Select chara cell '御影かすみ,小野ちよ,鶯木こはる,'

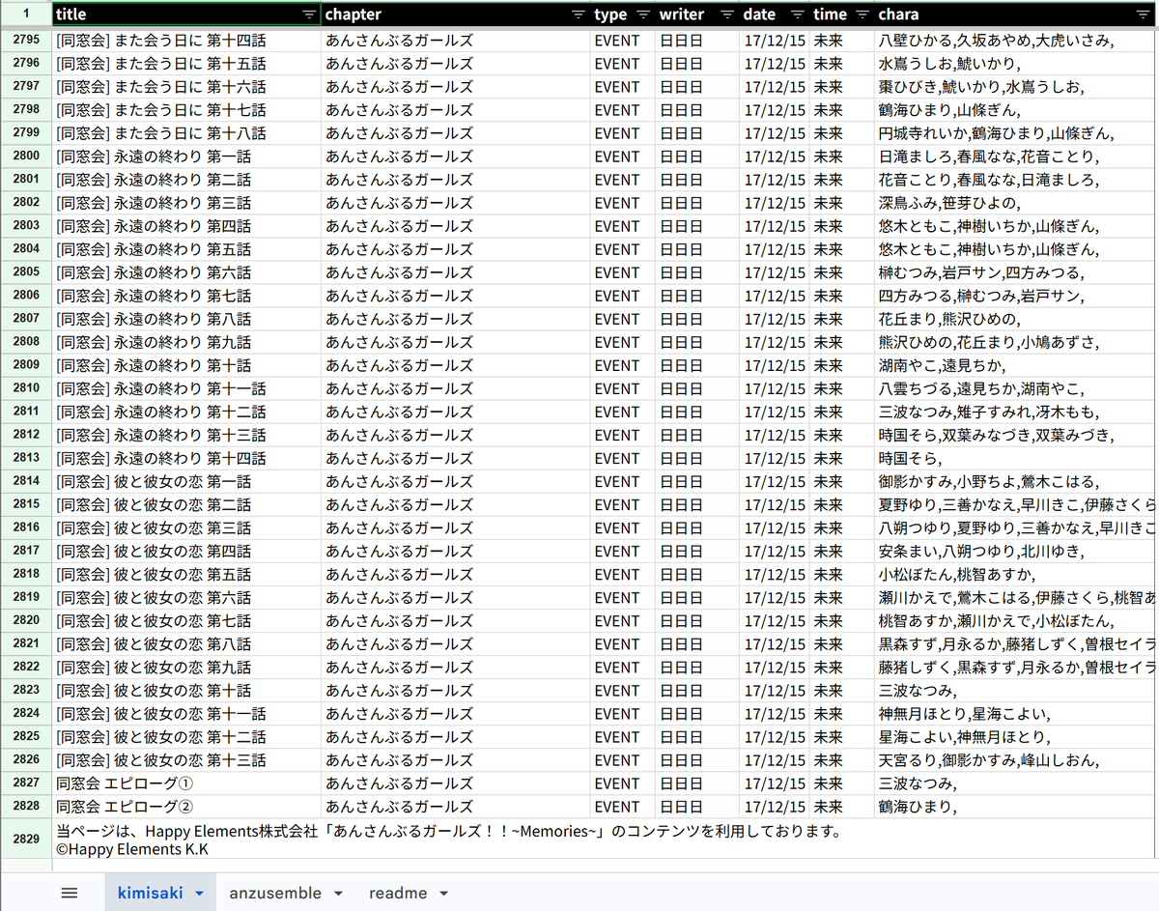(x=1016, y=481)
